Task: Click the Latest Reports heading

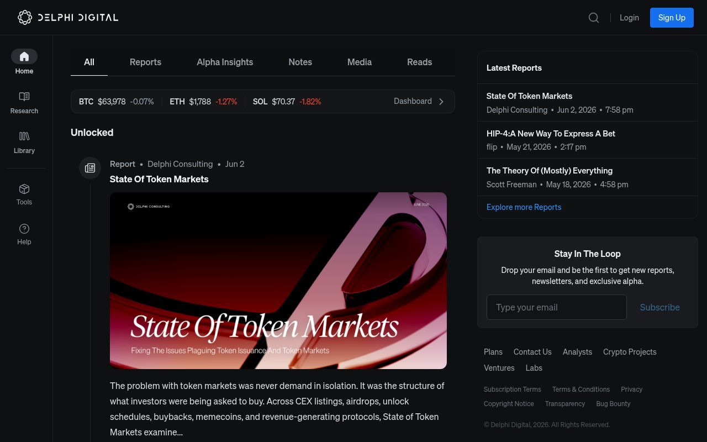Action: (x=514, y=68)
